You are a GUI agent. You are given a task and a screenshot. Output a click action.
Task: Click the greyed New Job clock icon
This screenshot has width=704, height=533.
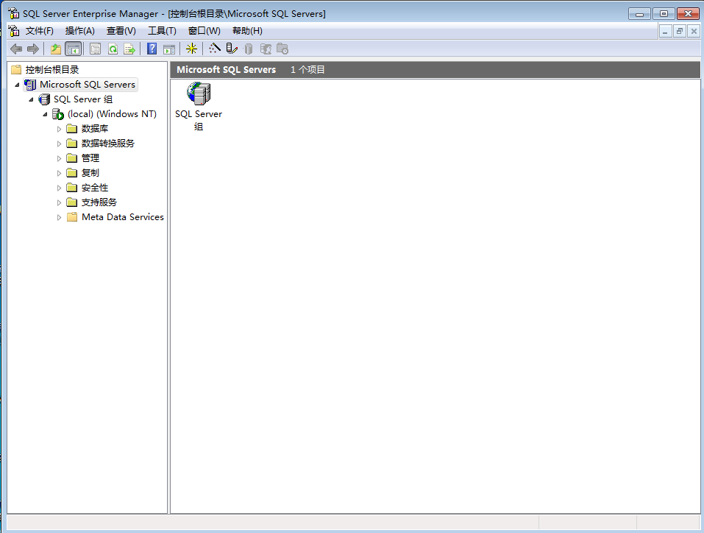coord(282,49)
